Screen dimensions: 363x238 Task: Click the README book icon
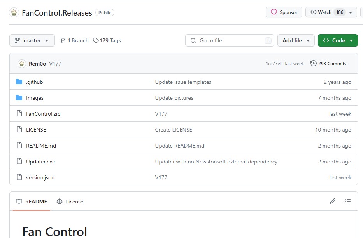[19, 201]
